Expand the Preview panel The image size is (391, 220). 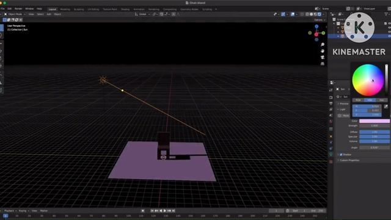pos(343,103)
